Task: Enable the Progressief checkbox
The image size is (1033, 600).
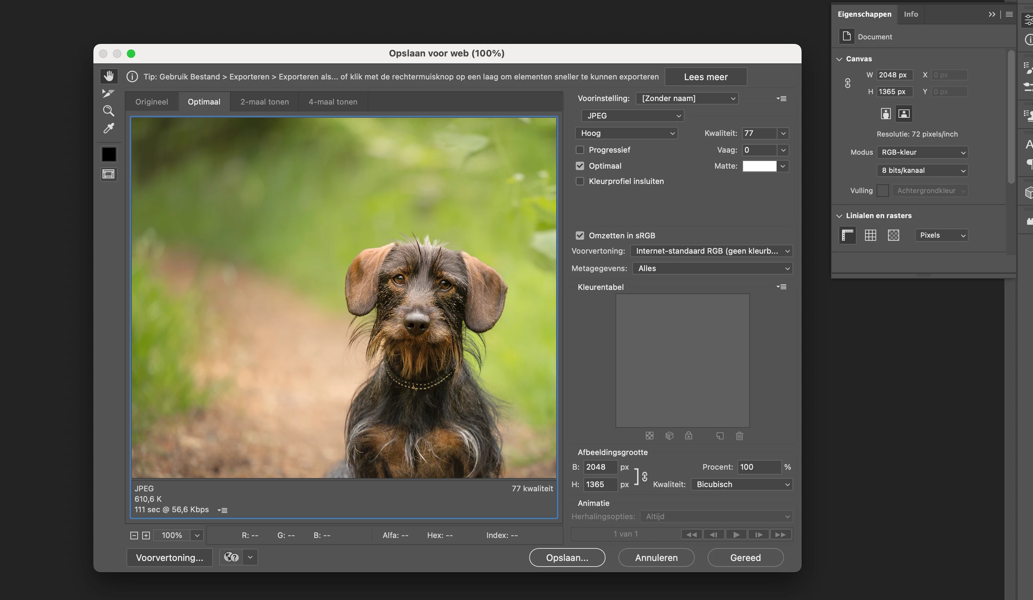Action: pyautogui.click(x=580, y=150)
